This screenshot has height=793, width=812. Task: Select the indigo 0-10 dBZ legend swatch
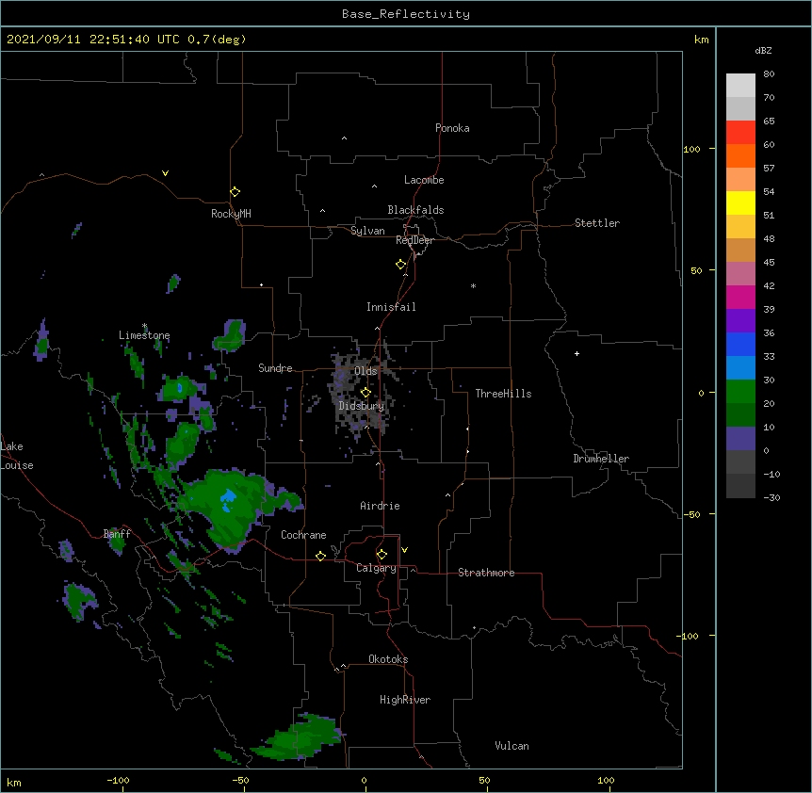point(740,439)
